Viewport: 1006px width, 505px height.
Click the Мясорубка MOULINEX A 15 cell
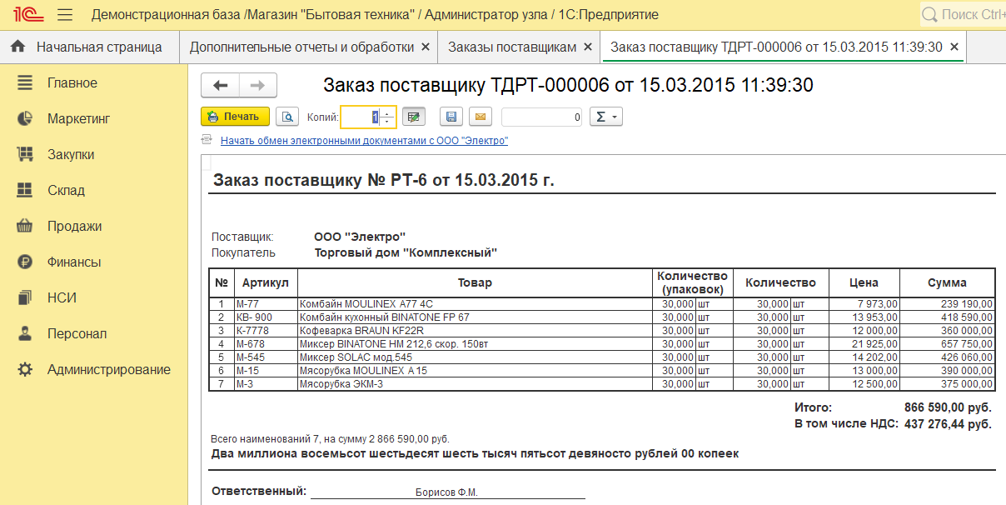pos(475,371)
